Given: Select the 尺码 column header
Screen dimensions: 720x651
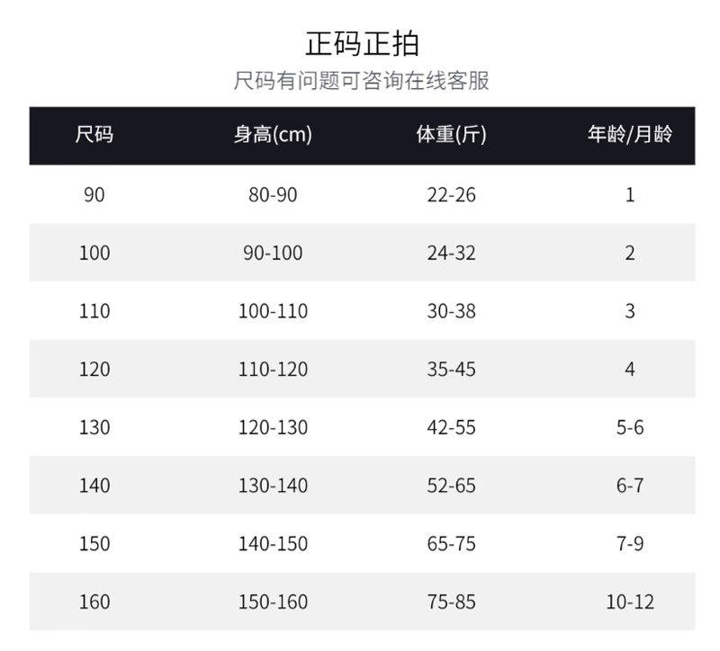Looking at the screenshot, I should tap(94, 136).
